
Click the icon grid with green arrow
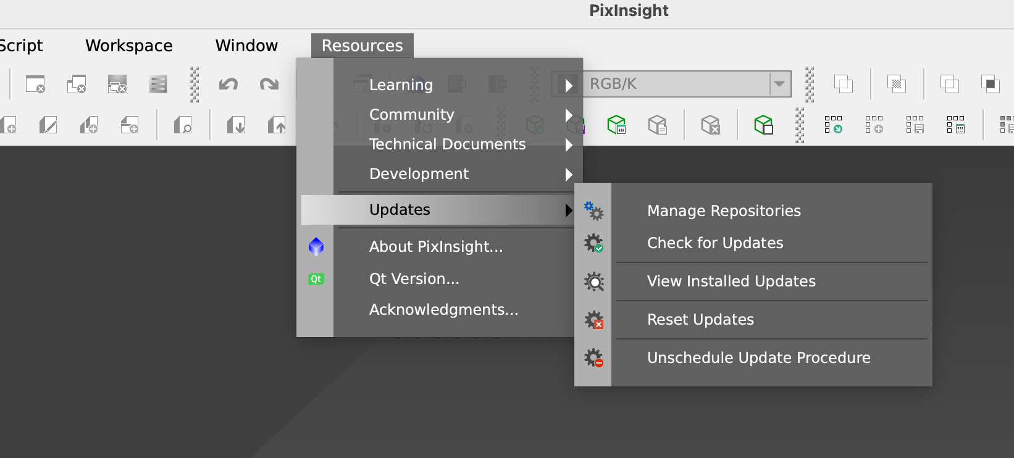833,125
